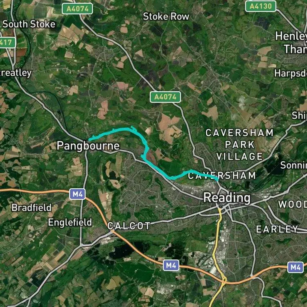The height and width of the screenshot is (307, 307).
Task: Click the A4074 road shield near Stoke Row
Action: tap(77, 9)
